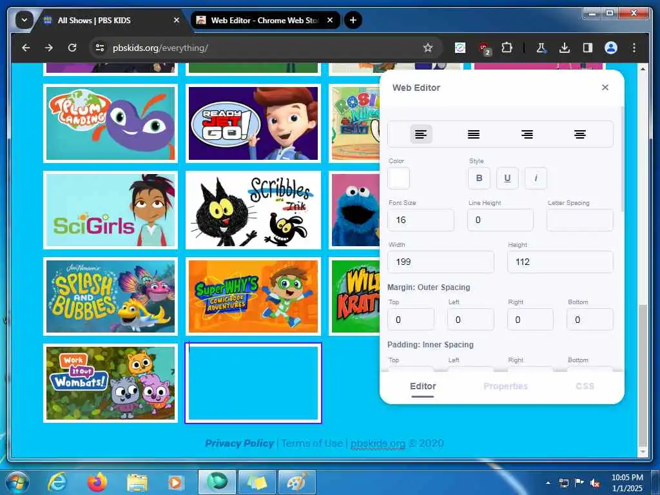Select the right text alignment icon
Viewport: 660px width, 495px height.
(x=527, y=134)
